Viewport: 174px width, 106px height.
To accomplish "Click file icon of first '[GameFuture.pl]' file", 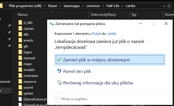I will tap(20, 99).
